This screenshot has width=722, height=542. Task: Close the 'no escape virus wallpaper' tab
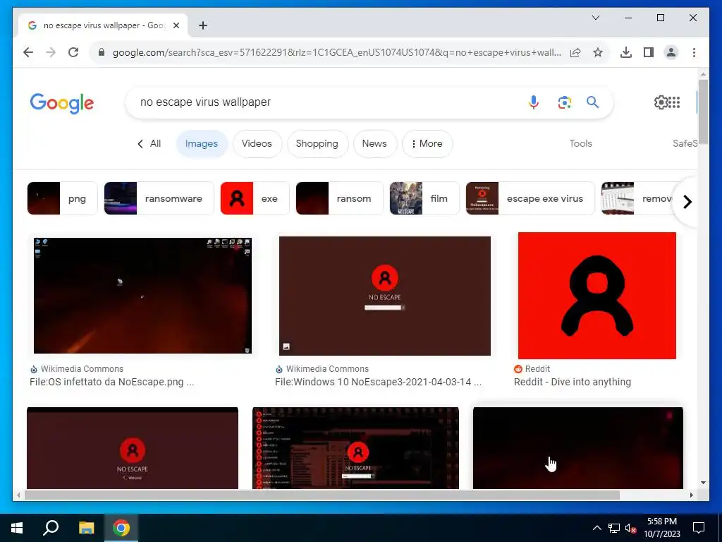[176, 25]
